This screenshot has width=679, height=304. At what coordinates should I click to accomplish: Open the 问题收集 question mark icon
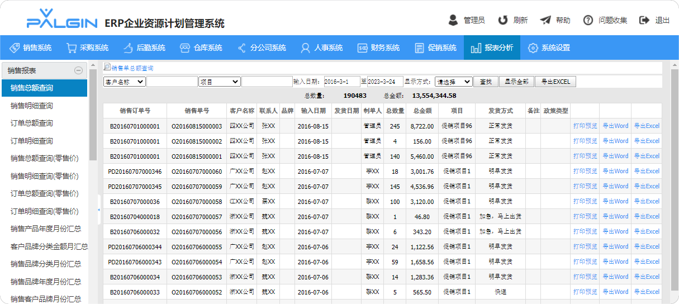[588, 20]
